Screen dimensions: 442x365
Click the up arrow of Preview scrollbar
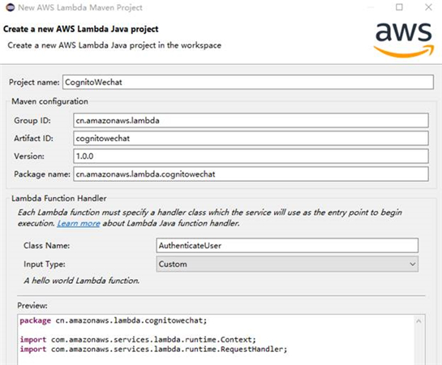(418, 321)
